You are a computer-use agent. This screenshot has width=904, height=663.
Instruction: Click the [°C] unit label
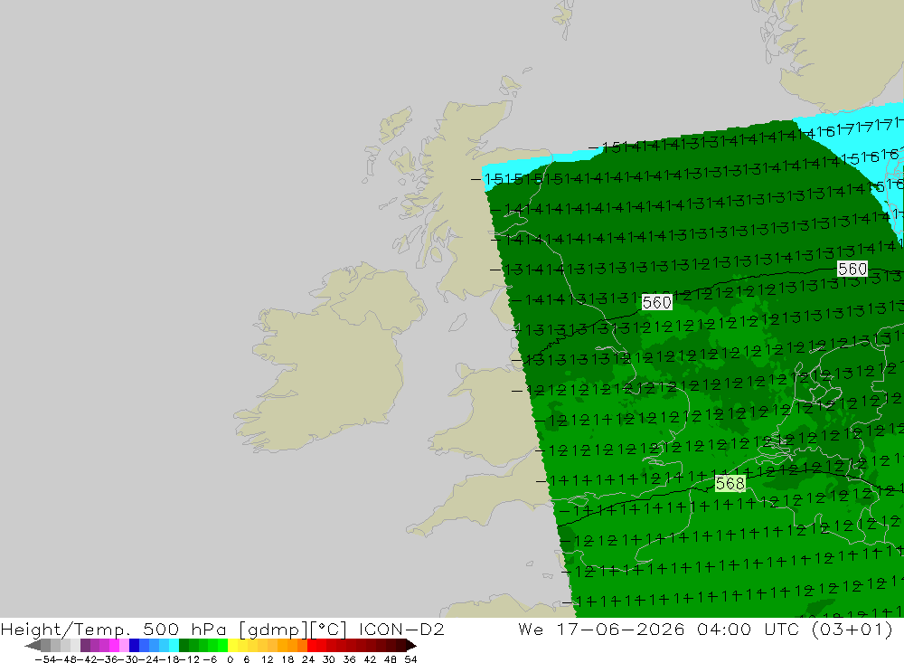click(328, 629)
